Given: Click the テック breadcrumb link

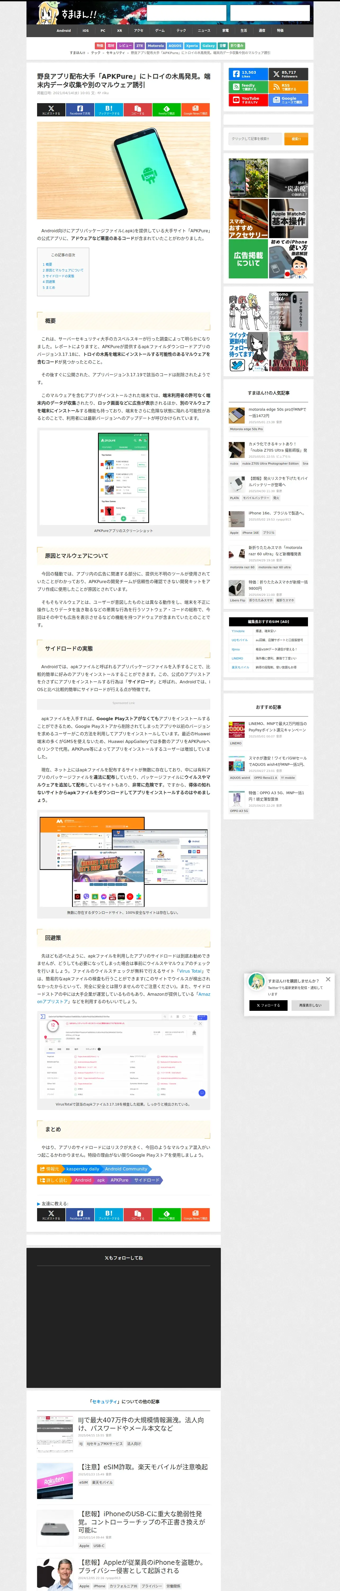Looking at the screenshot, I should [96, 53].
